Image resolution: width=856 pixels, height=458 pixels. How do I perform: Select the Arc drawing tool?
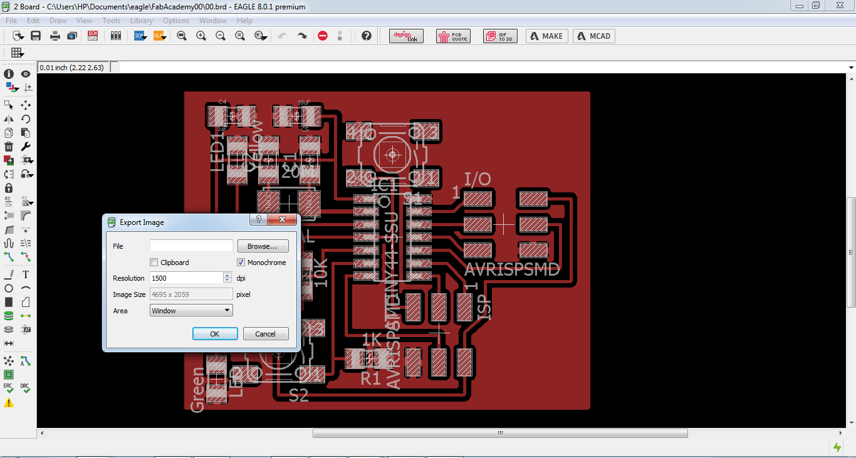26,288
